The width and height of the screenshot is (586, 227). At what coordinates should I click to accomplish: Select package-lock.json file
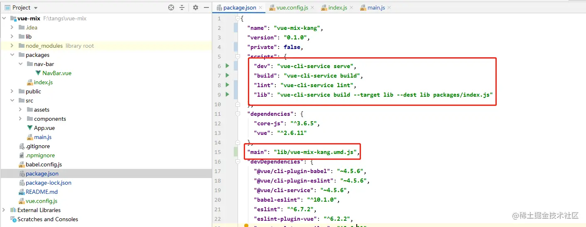click(x=49, y=183)
